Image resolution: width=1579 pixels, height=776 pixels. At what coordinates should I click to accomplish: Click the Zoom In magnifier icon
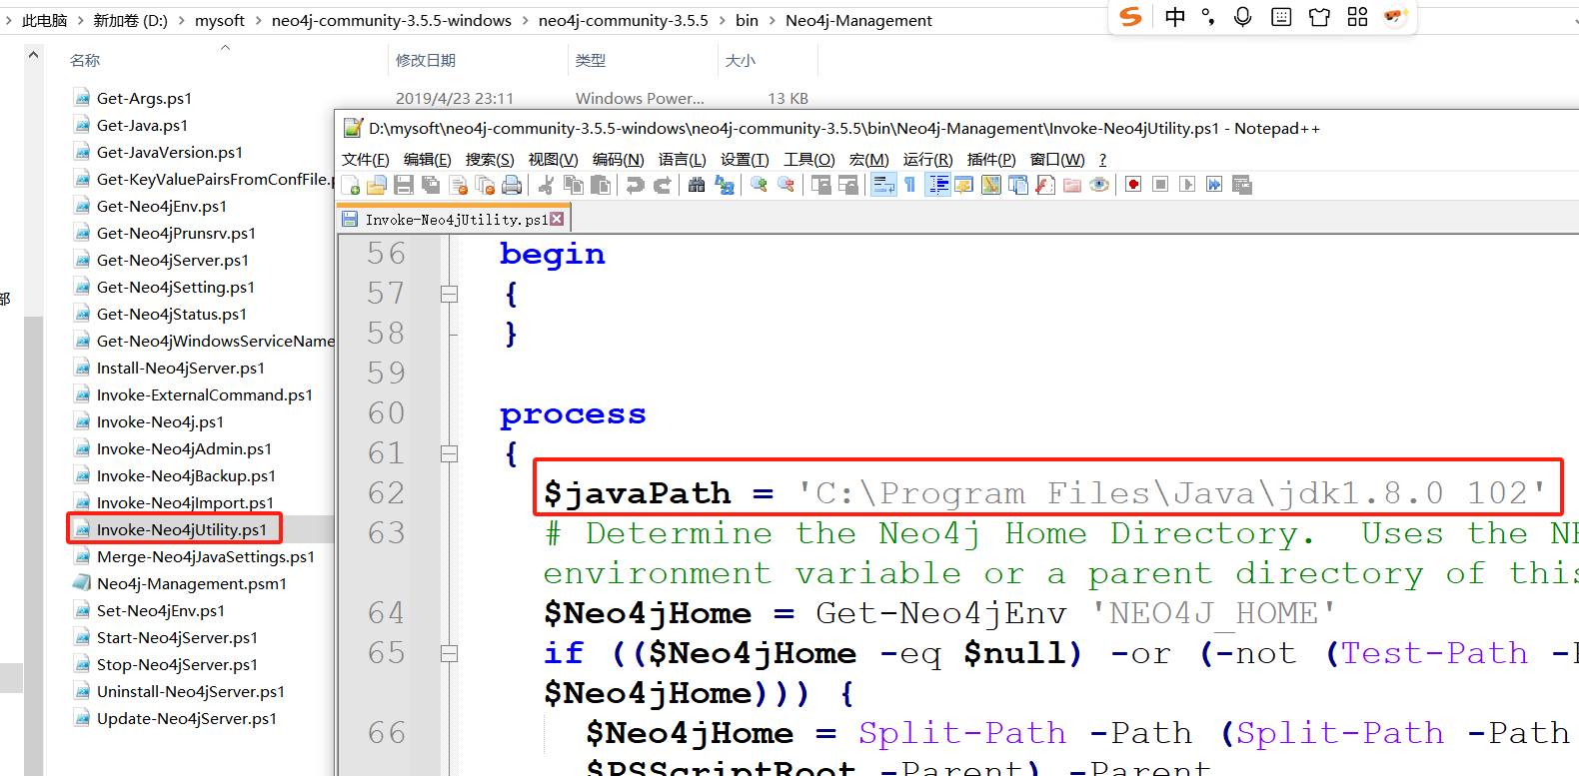point(759,185)
